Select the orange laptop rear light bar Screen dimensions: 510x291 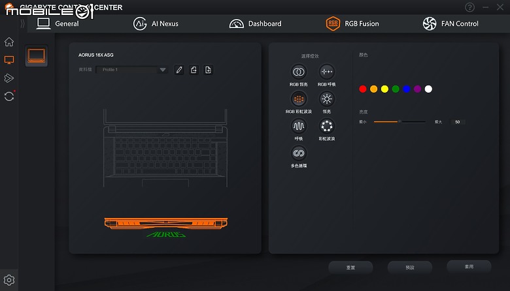(x=166, y=223)
